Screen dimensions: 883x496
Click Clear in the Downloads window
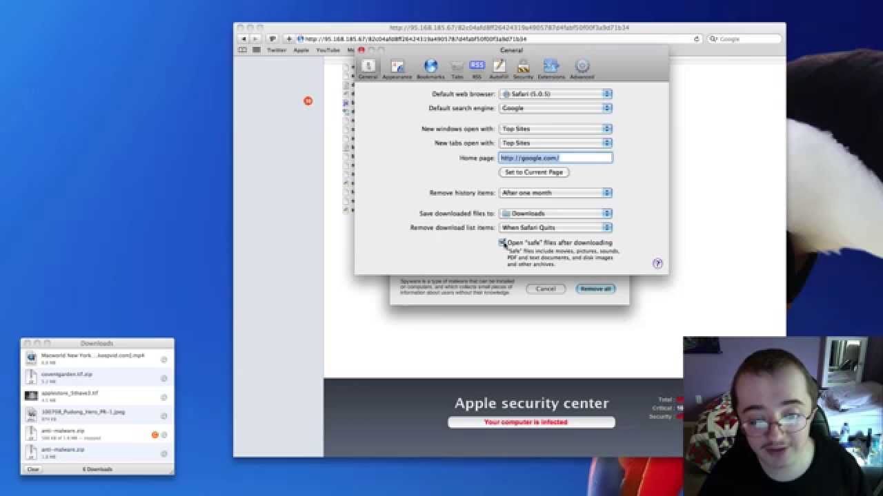[33, 469]
